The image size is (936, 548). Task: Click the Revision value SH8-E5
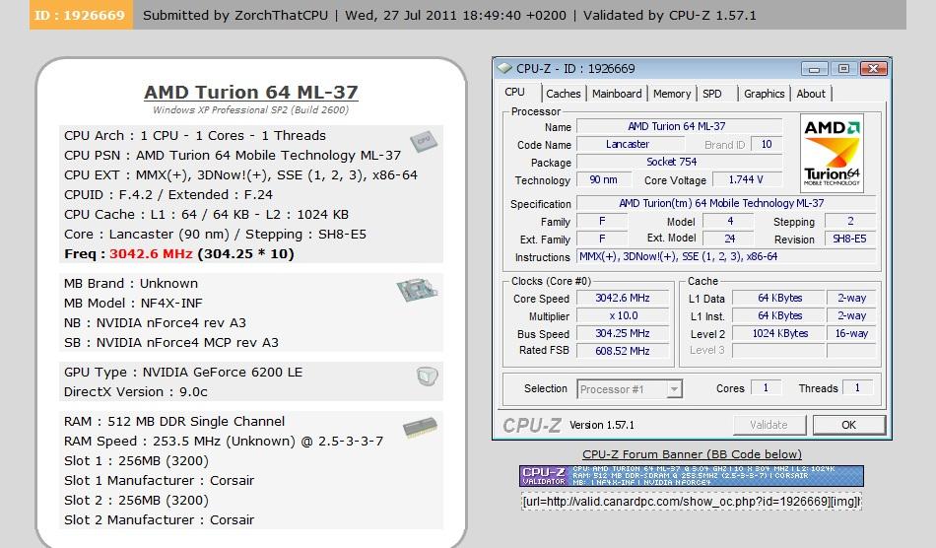pos(849,239)
